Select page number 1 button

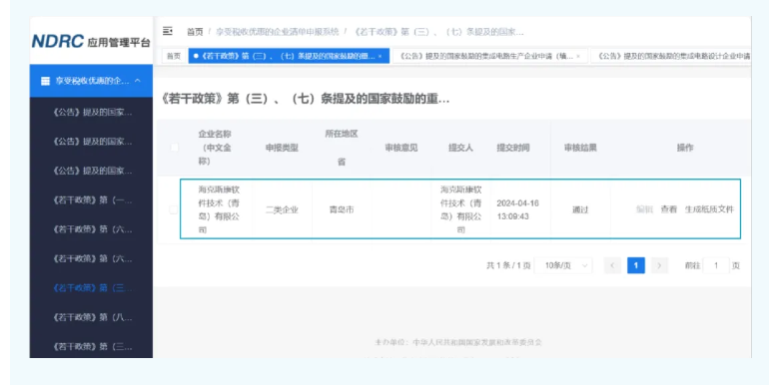click(635, 265)
